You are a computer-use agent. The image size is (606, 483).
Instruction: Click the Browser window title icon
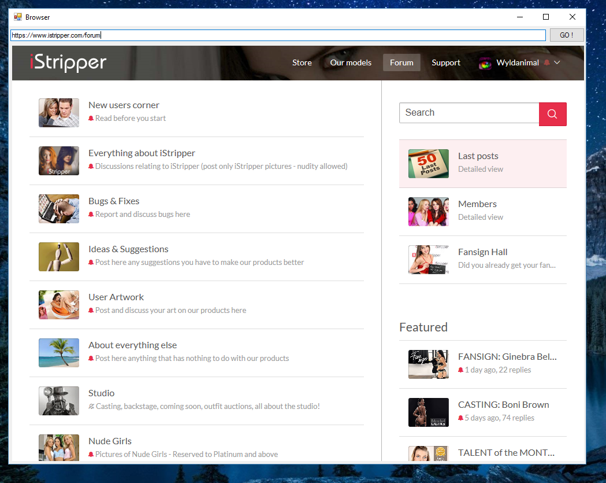coord(18,17)
